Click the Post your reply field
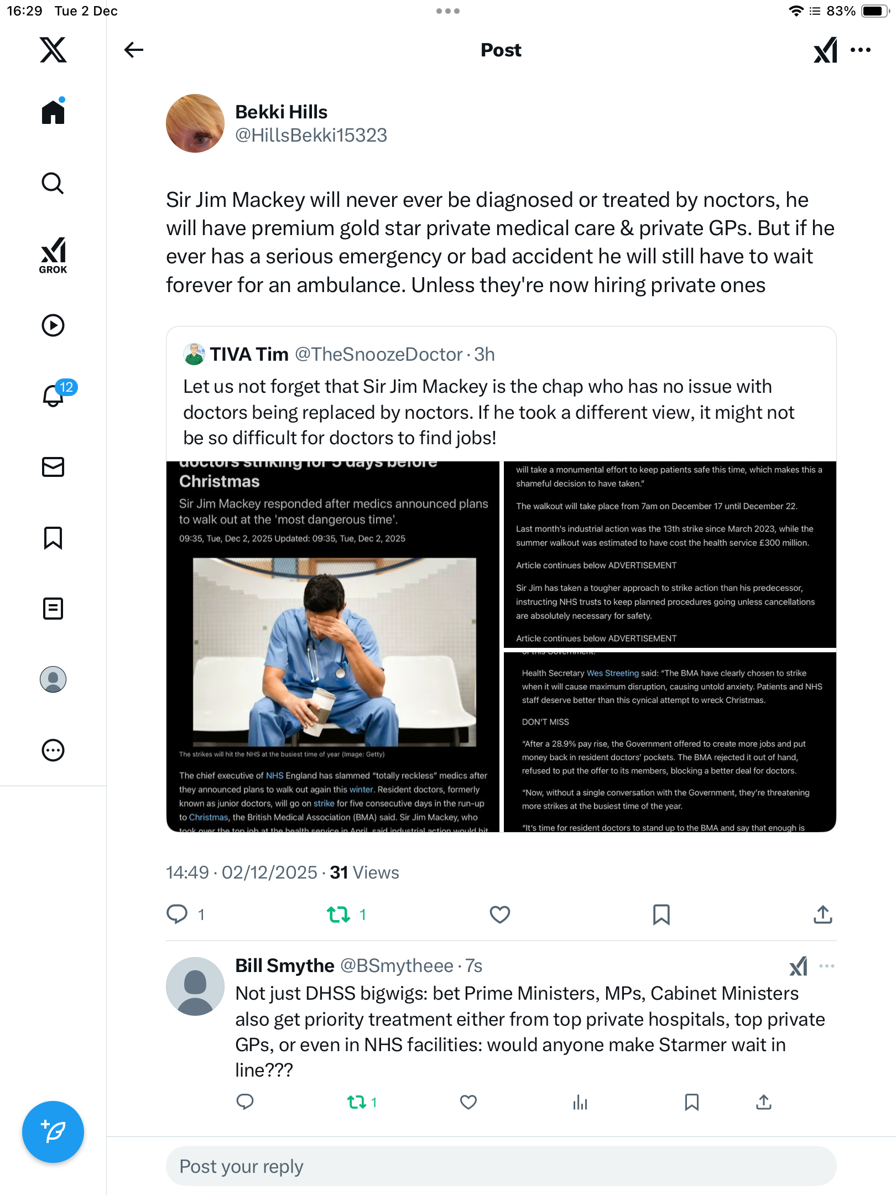 (501, 1166)
